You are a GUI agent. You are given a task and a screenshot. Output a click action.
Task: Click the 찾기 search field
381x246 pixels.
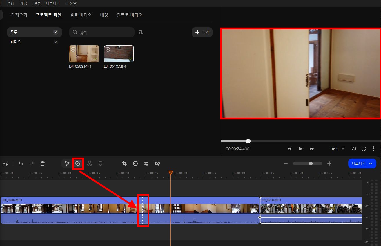click(x=102, y=32)
